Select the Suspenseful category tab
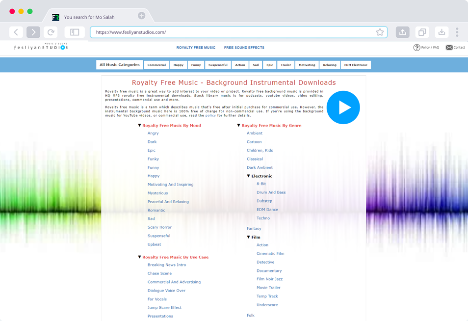468x321 pixels. click(x=218, y=65)
